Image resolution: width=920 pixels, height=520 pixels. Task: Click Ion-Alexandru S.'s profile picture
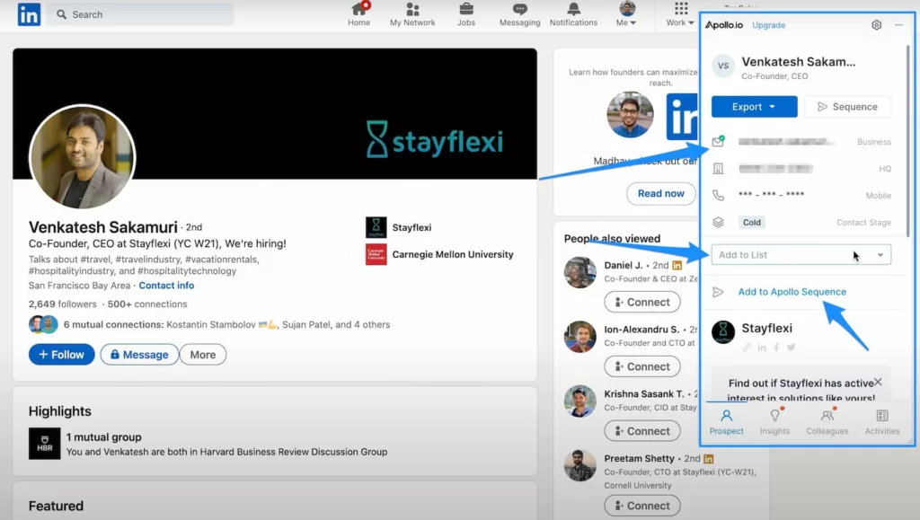(580, 337)
